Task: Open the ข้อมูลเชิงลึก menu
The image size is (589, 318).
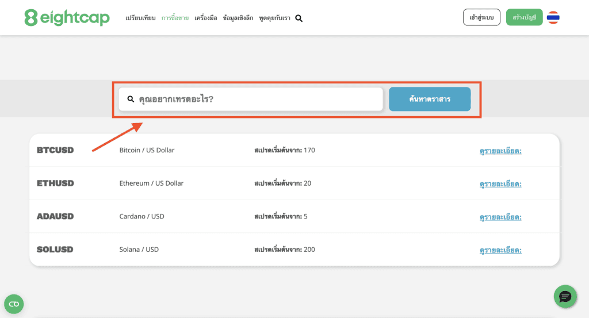Action: click(x=238, y=18)
